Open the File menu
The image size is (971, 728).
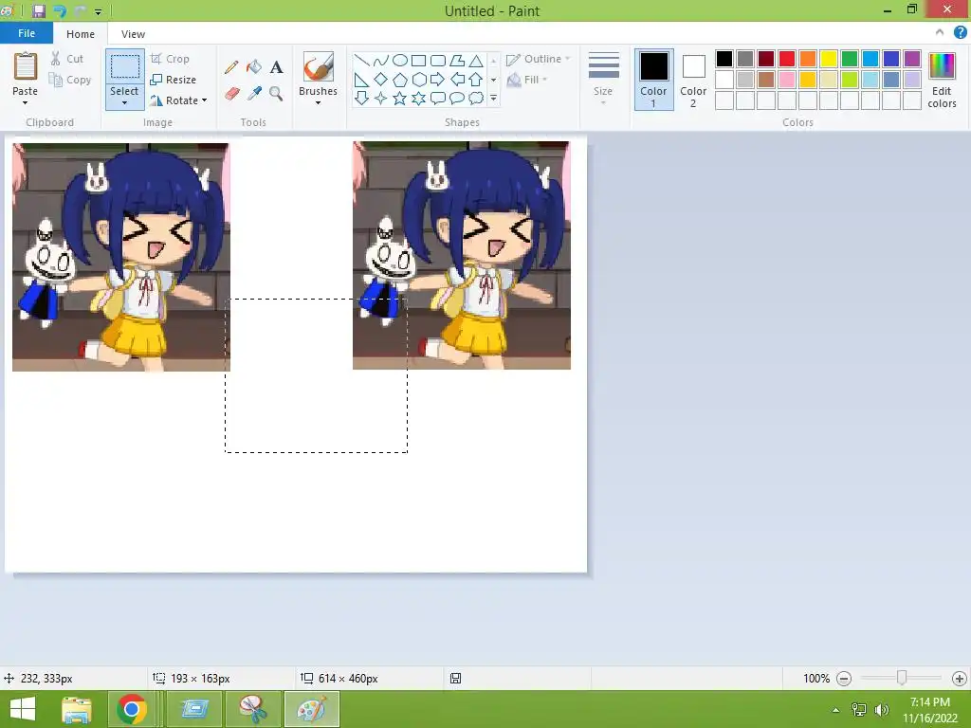pos(27,33)
